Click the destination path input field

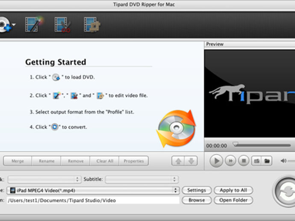[x=93, y=201]
